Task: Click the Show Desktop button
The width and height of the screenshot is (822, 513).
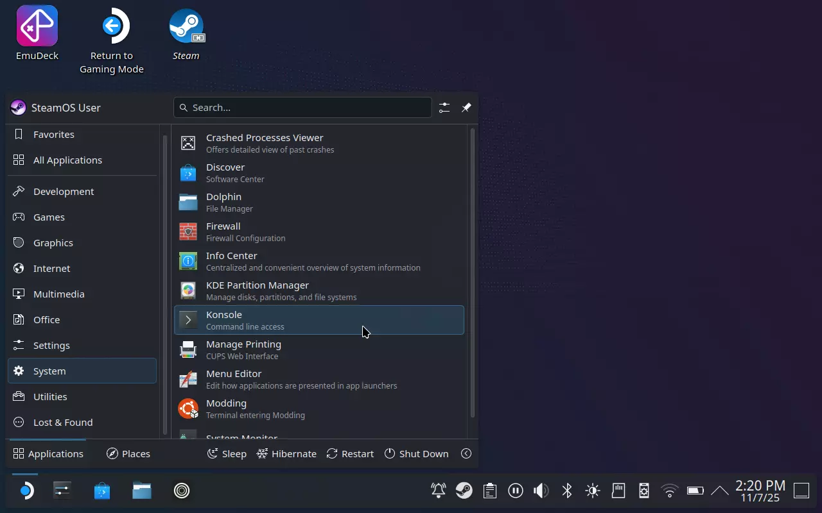Action: 801,491
